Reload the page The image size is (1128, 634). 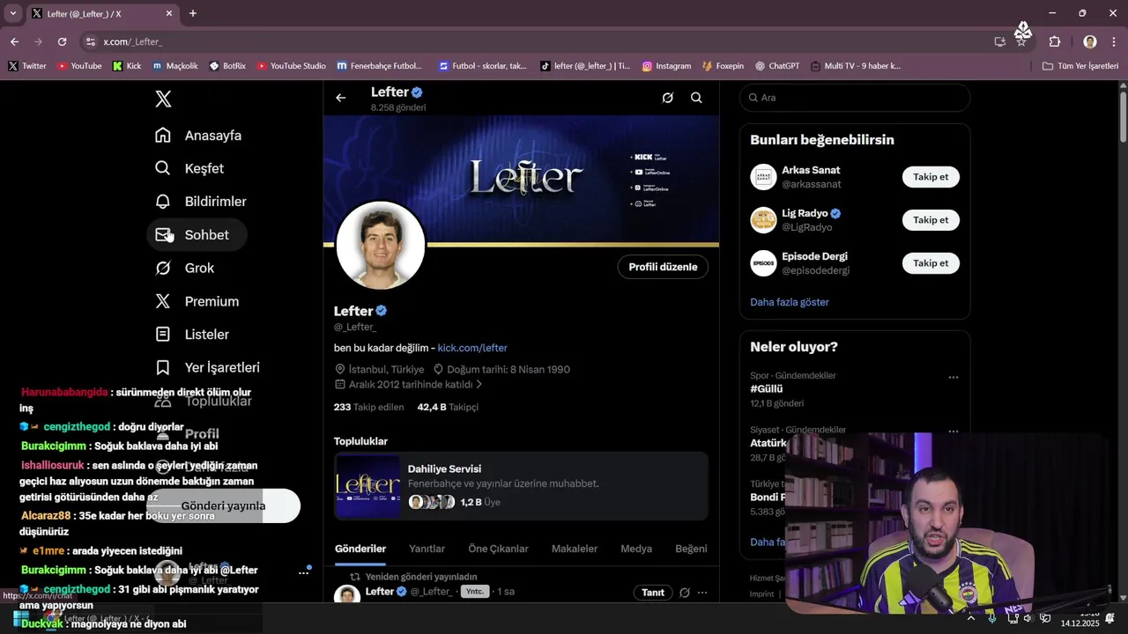coord(62,41)
